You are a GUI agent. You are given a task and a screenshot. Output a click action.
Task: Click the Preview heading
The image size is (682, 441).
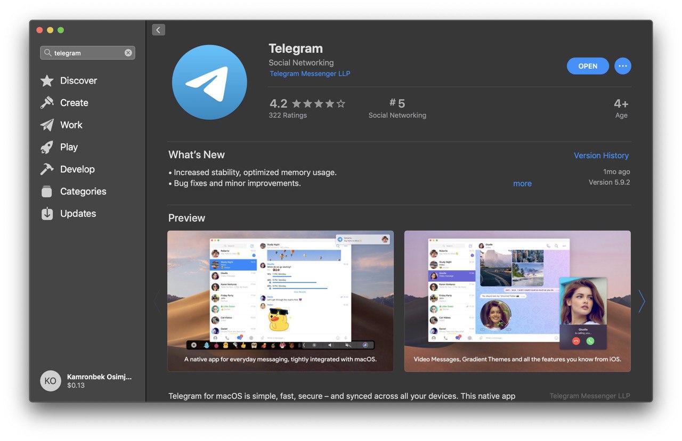(186, 218)
